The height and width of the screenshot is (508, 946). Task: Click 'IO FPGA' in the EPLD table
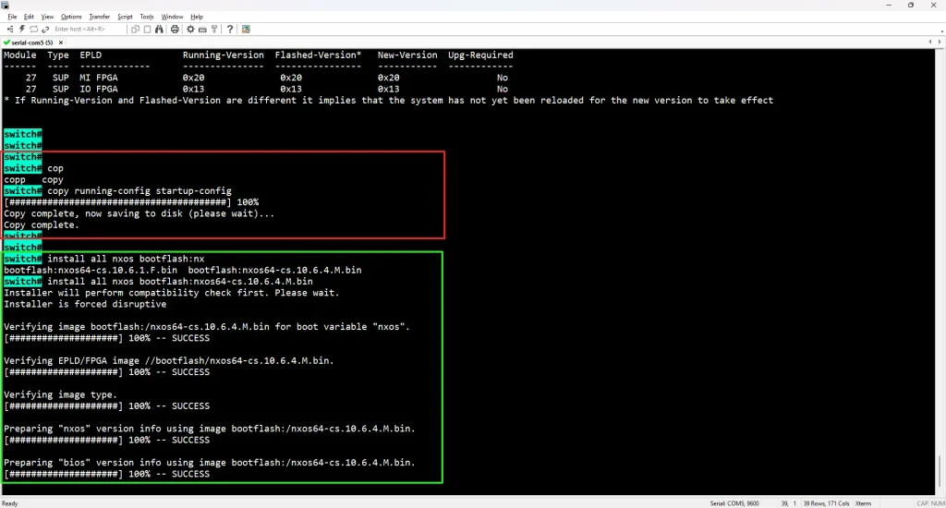pos(99,90)
